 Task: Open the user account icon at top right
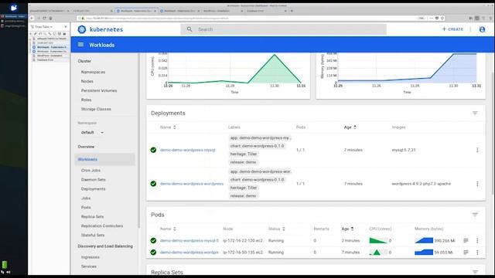[482, 29]
